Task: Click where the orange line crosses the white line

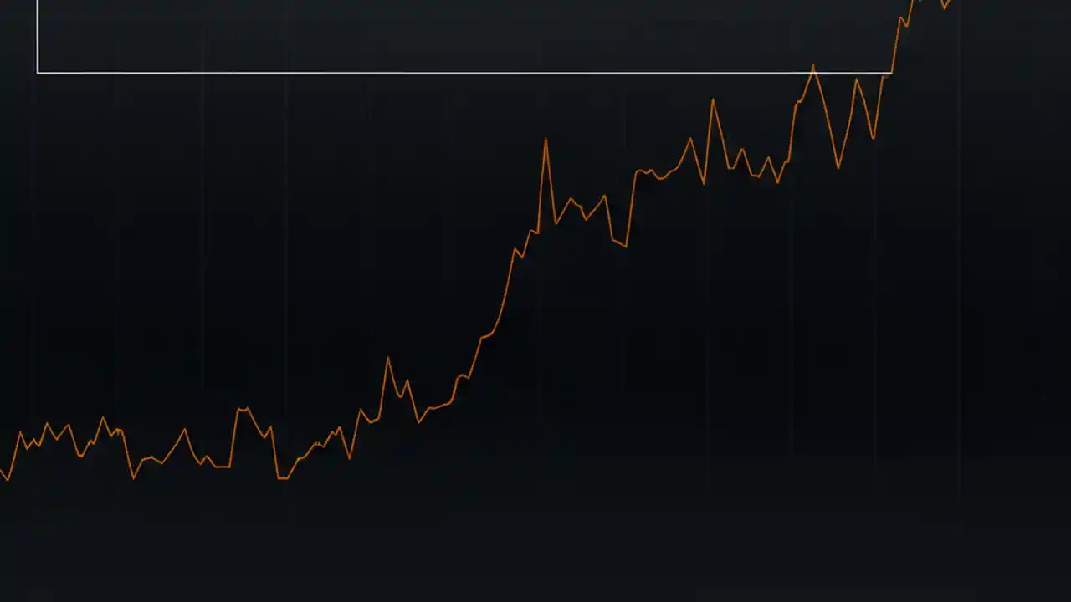Action: [891, 73]
